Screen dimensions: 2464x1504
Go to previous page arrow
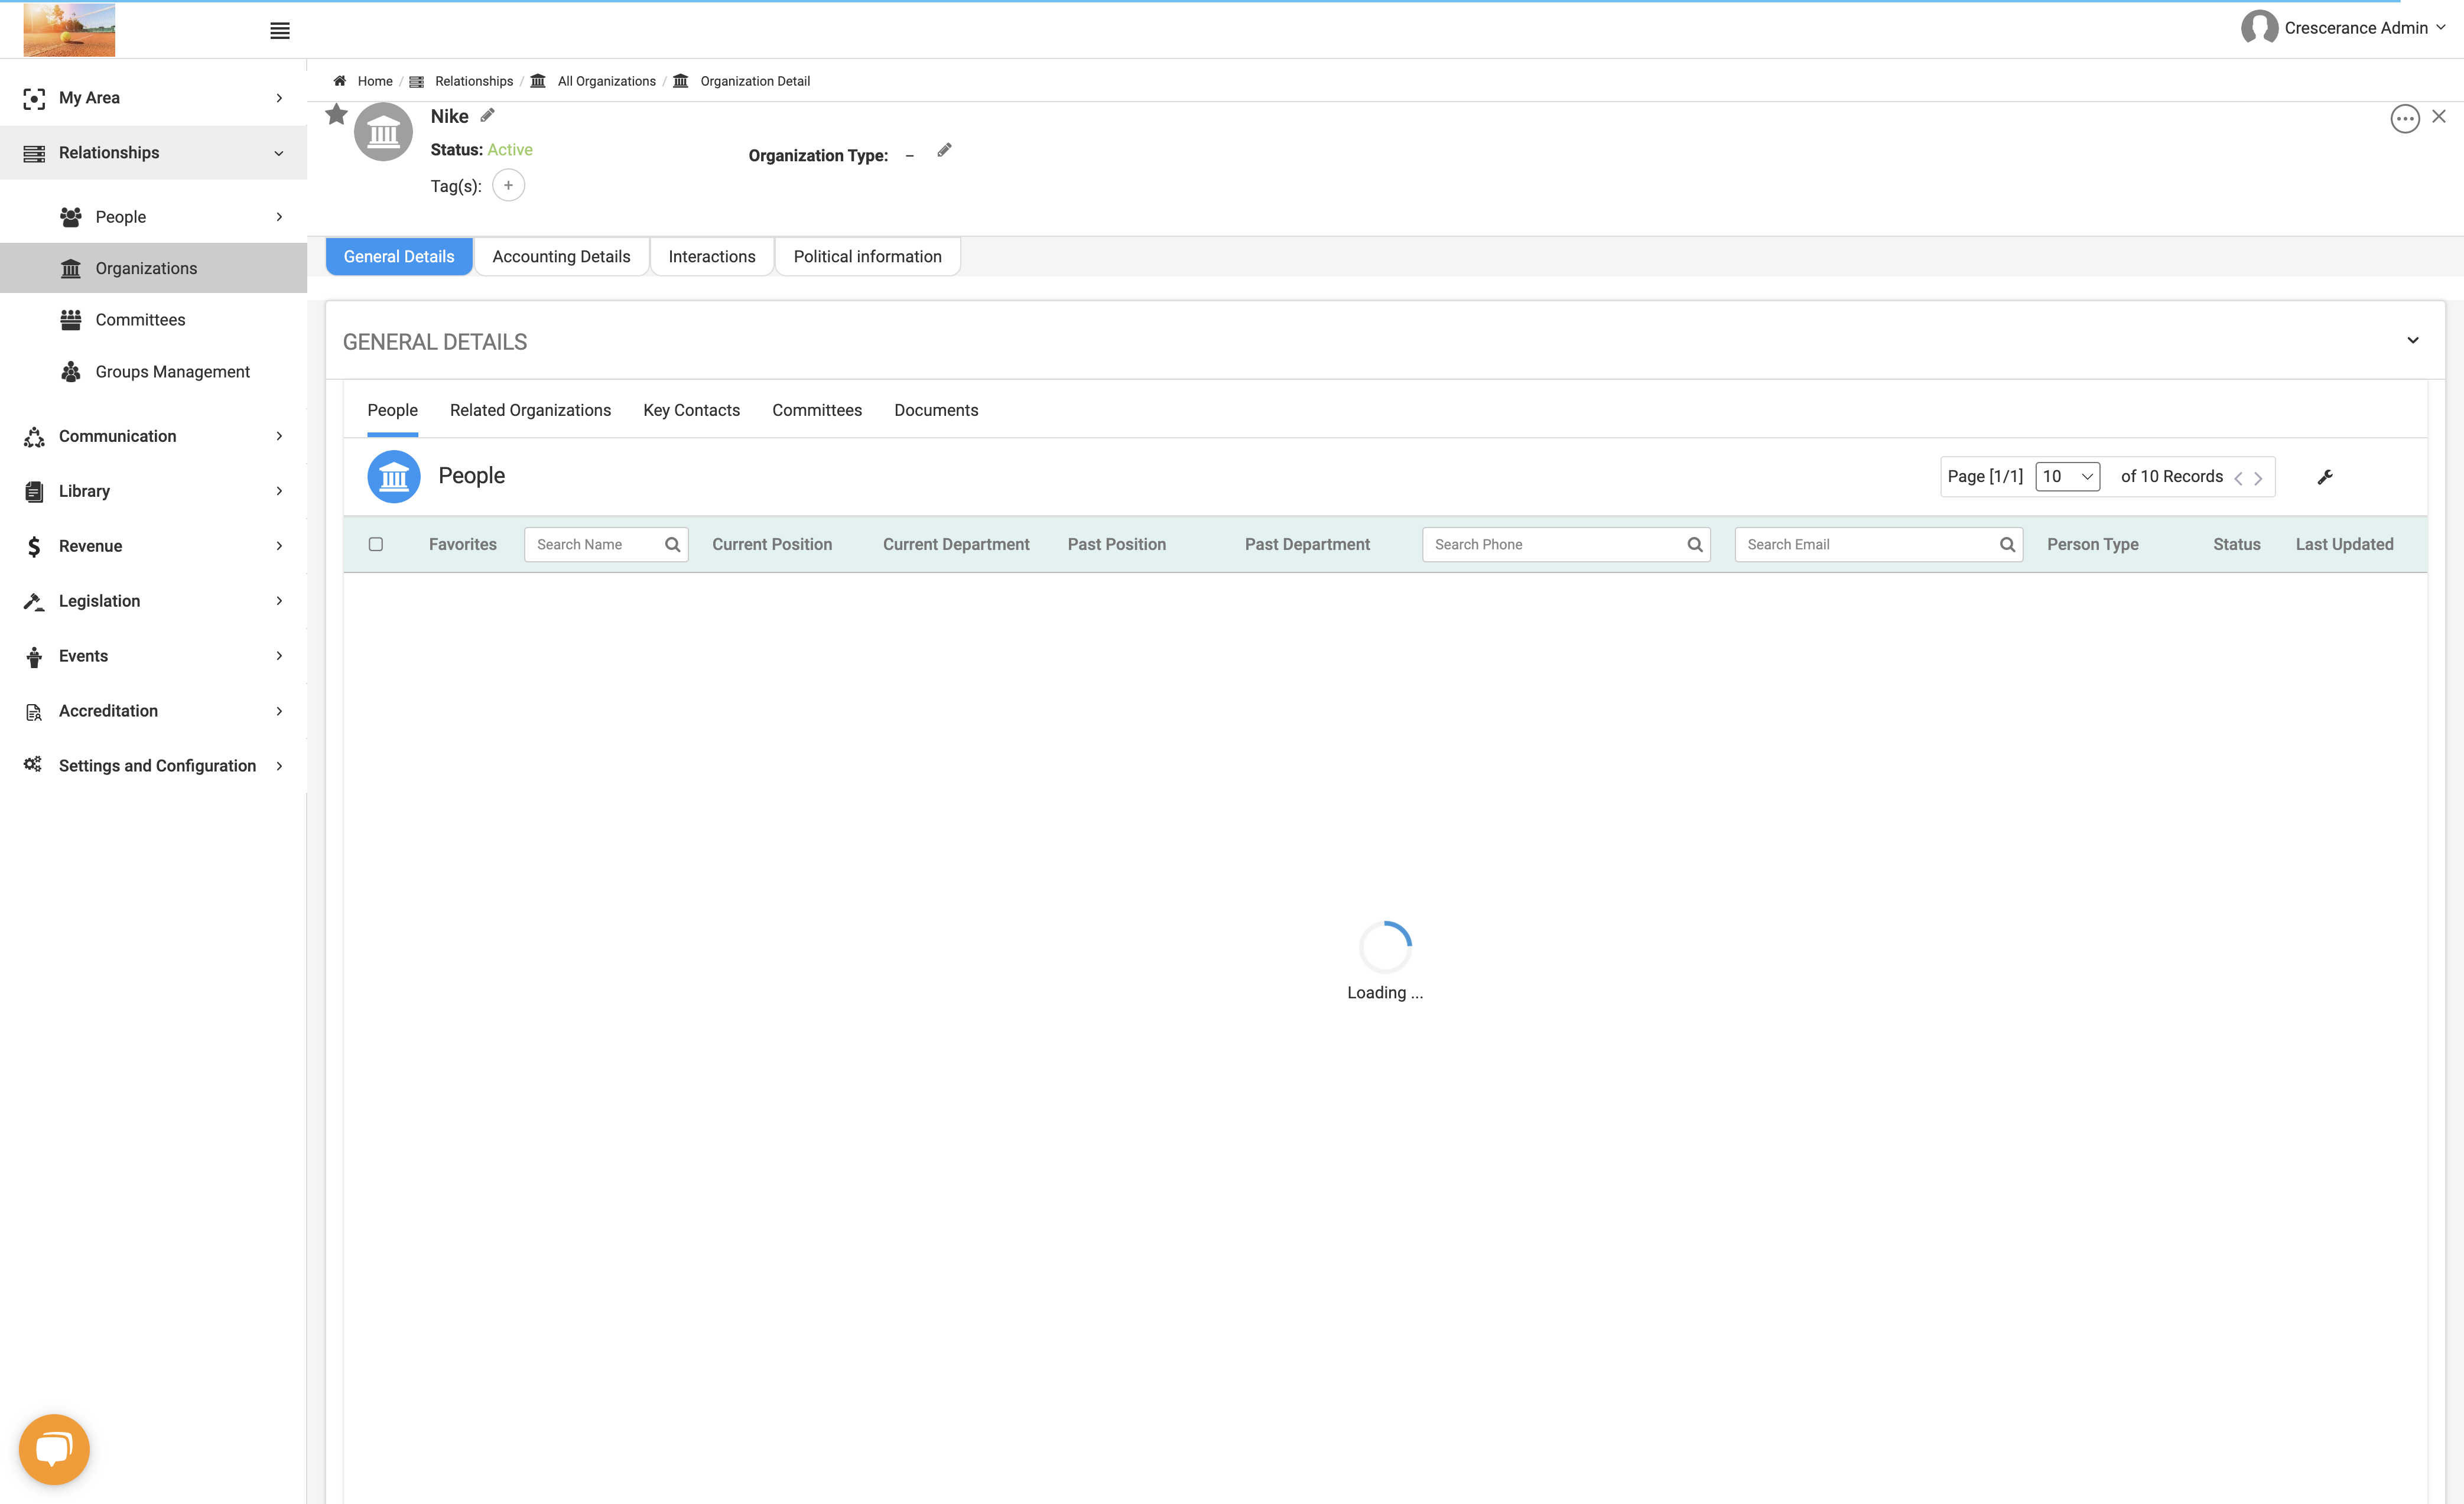pyautogui.click(x=2238, y=478)
